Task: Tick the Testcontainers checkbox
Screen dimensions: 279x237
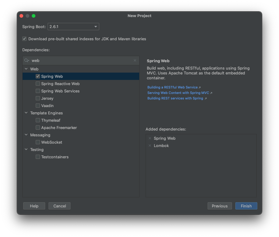Action: click(x=38, y=157)
